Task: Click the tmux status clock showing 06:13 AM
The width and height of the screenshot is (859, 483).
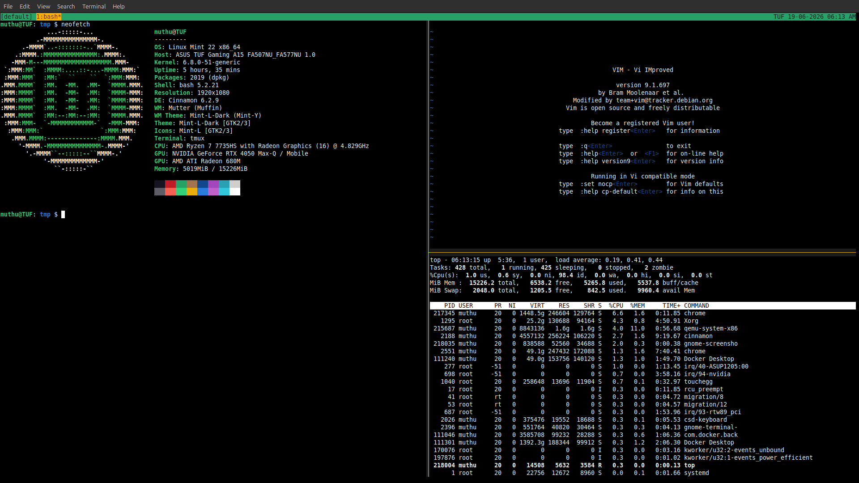Action: pos(841,17)
